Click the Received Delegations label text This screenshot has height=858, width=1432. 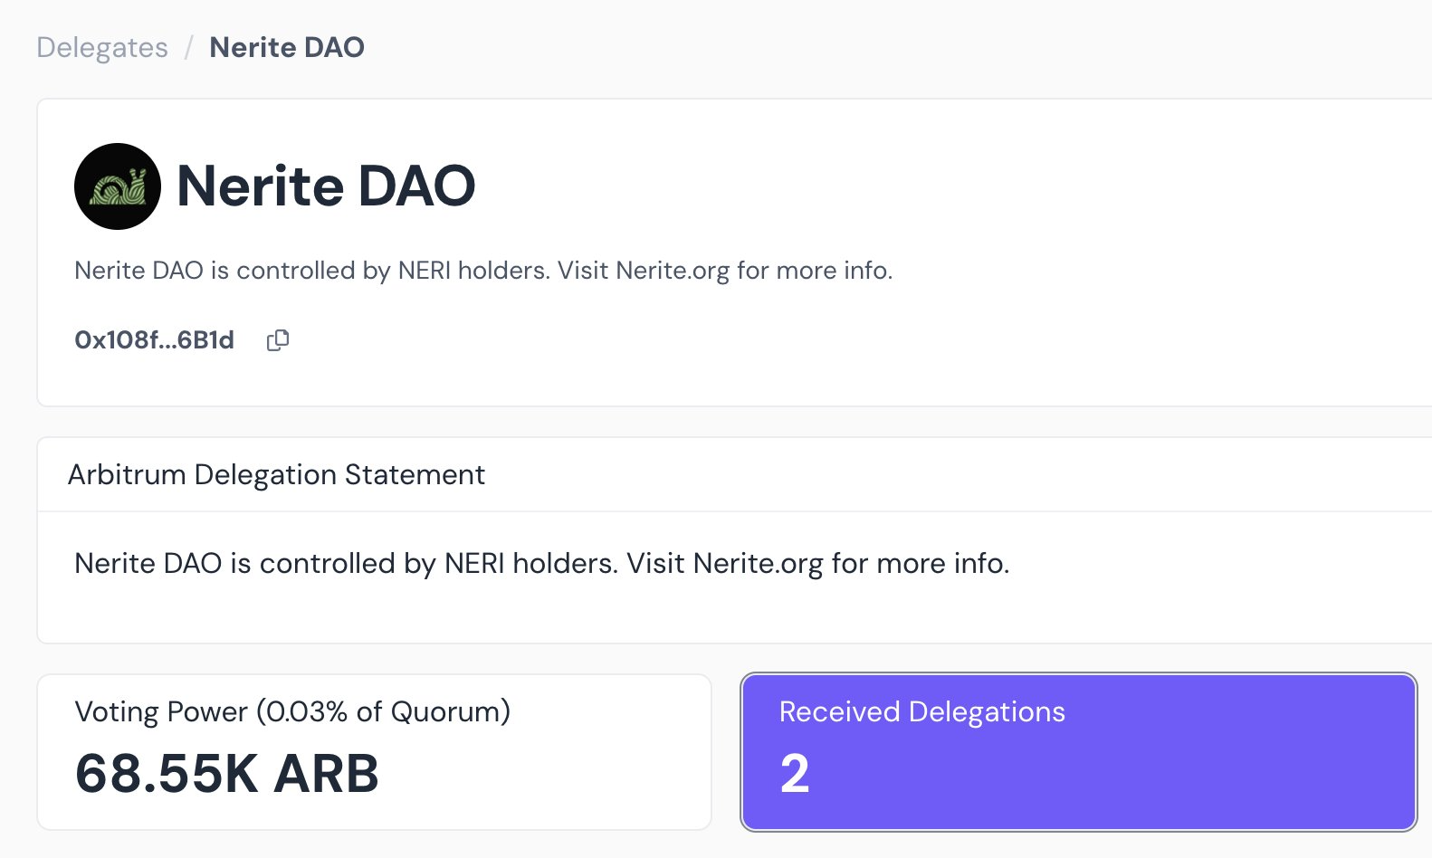pyautogui.click(x=921, y=712)
